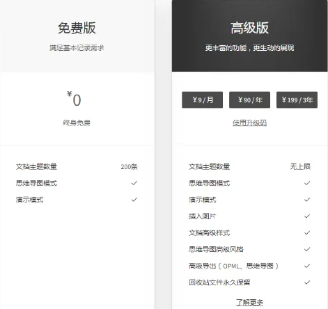Screen dimensions: 328x309
Task: Click checkmark next to 文档高级样式
Action: click(307, 232)
